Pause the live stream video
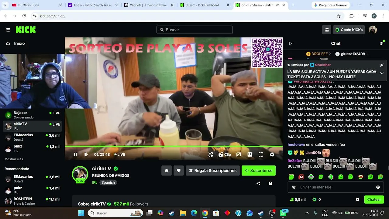Image resolution: width=389 pixels, height=219 pixels. pyautogui.click(x=75, y=155)
